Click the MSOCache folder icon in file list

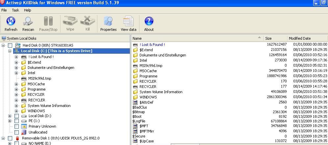pos(136,71)
